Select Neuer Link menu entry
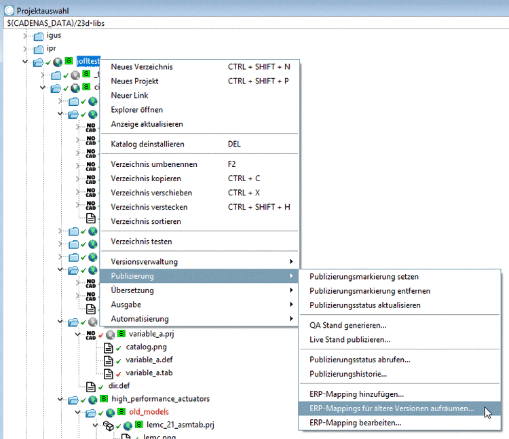The width and height of the screenshot is (509, 439). coord(200,96)
